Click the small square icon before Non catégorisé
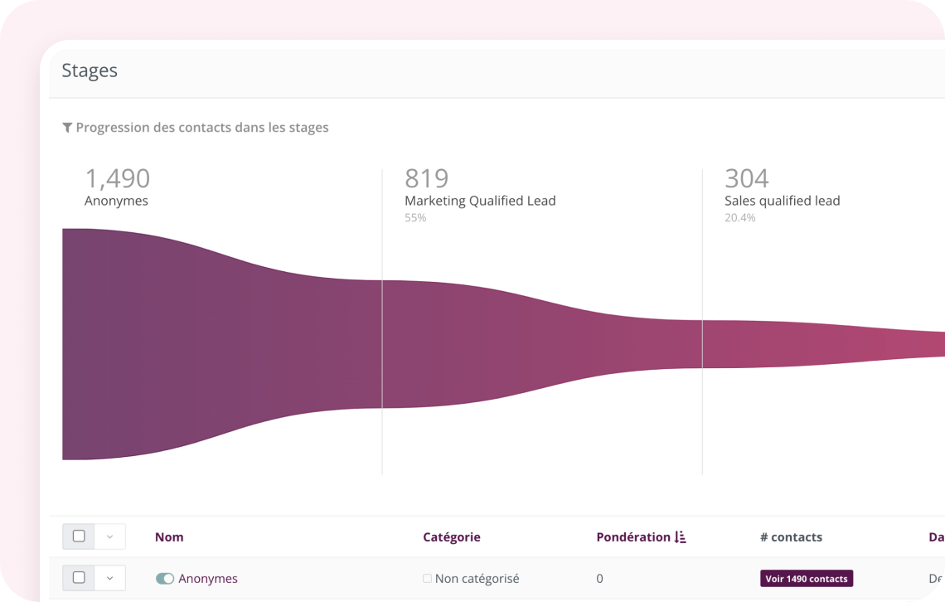The width and height of the screenshot is (945, 602). [x=427, y=579]
